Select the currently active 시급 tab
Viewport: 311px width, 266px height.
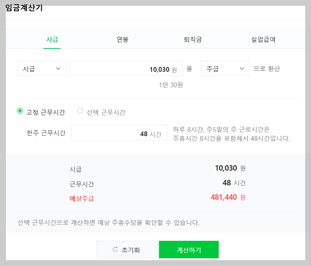pos(52,39)
